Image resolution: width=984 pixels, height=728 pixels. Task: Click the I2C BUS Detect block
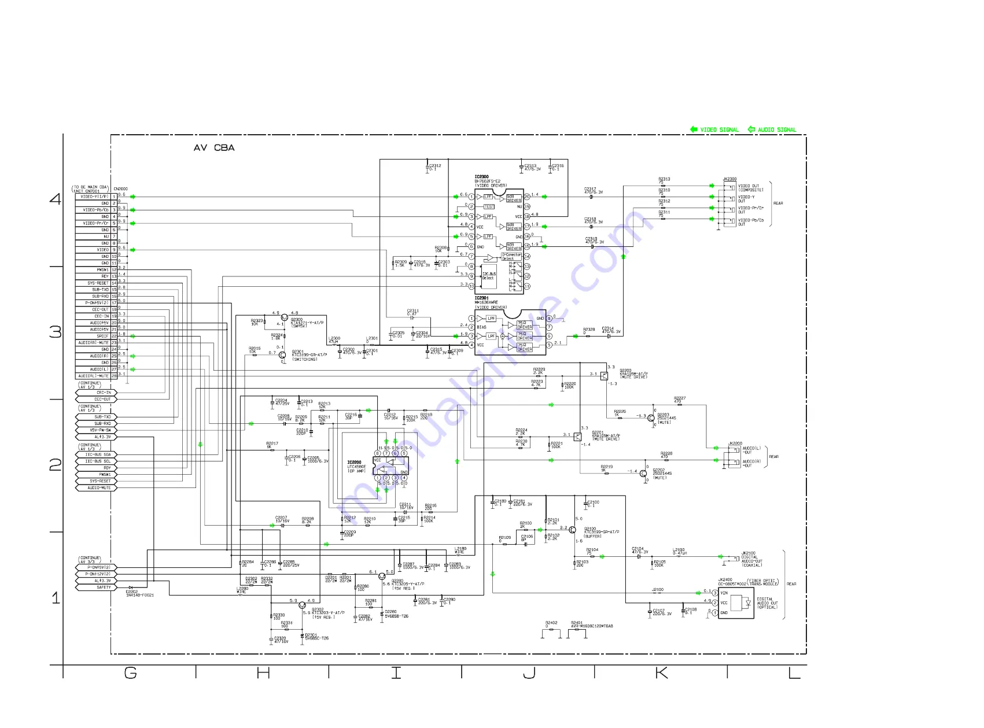(x=489, y=276)
